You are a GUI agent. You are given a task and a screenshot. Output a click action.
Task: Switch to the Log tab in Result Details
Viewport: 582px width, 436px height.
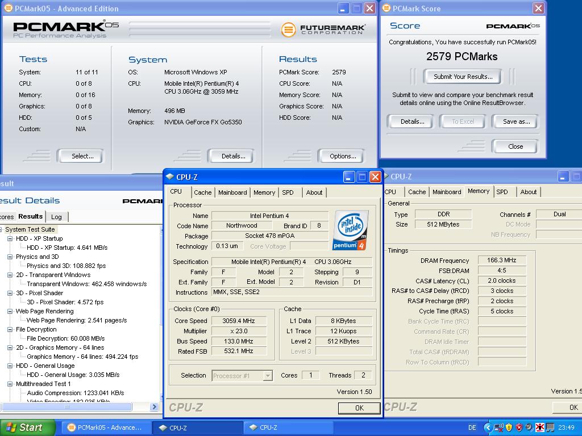[56, 217]
